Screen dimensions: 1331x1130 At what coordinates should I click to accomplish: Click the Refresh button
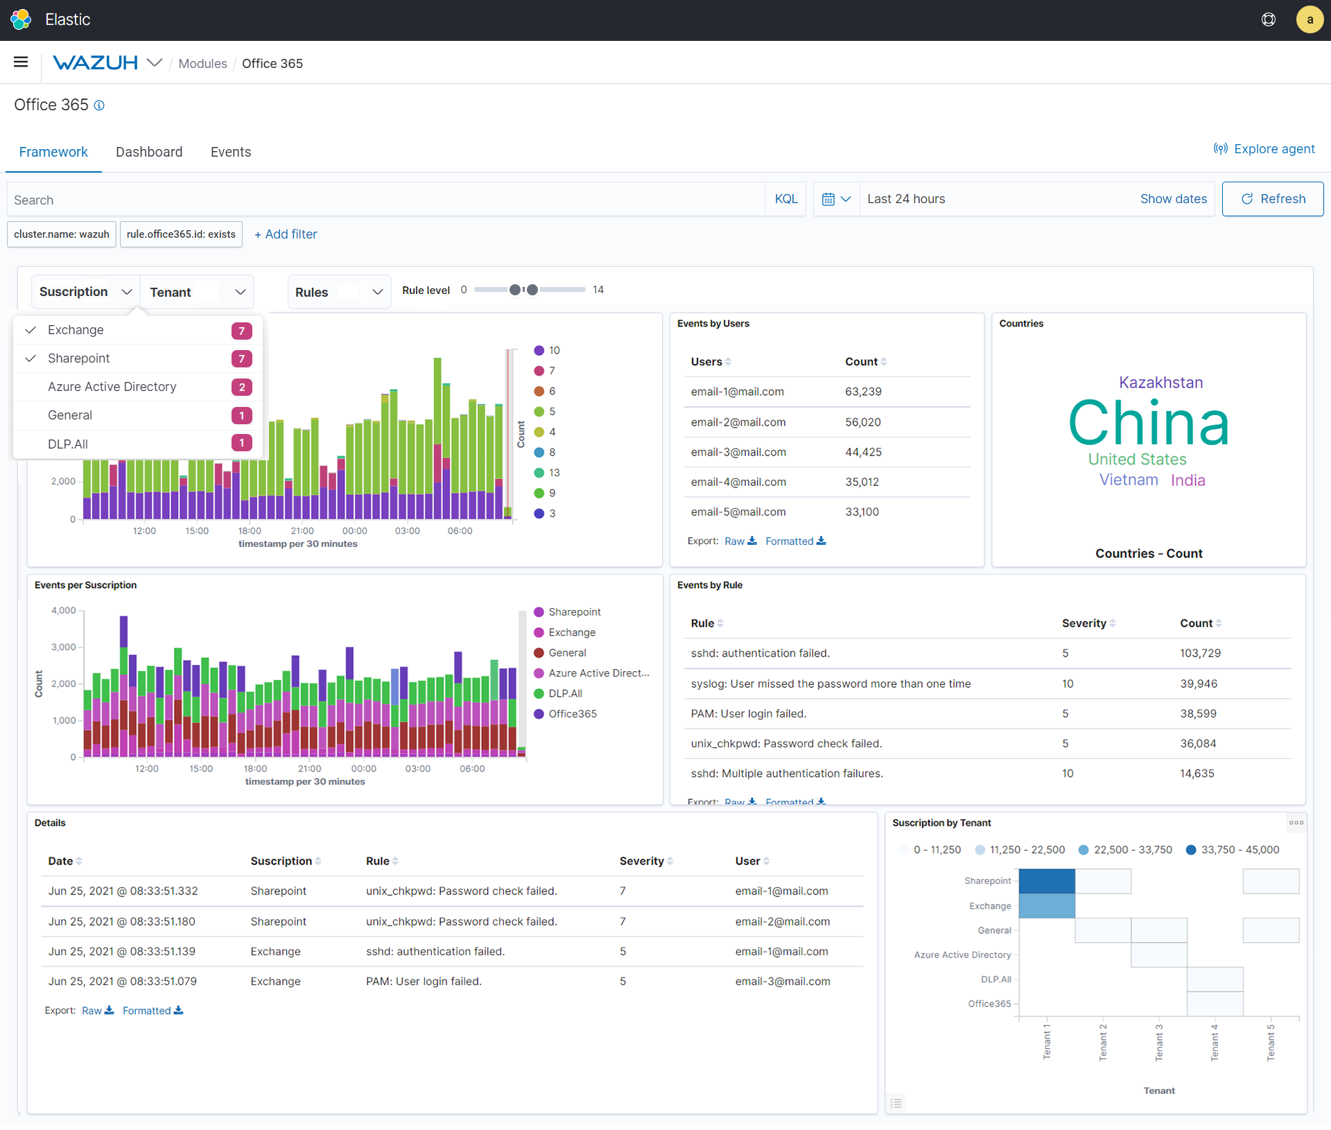coord(1273,199)
